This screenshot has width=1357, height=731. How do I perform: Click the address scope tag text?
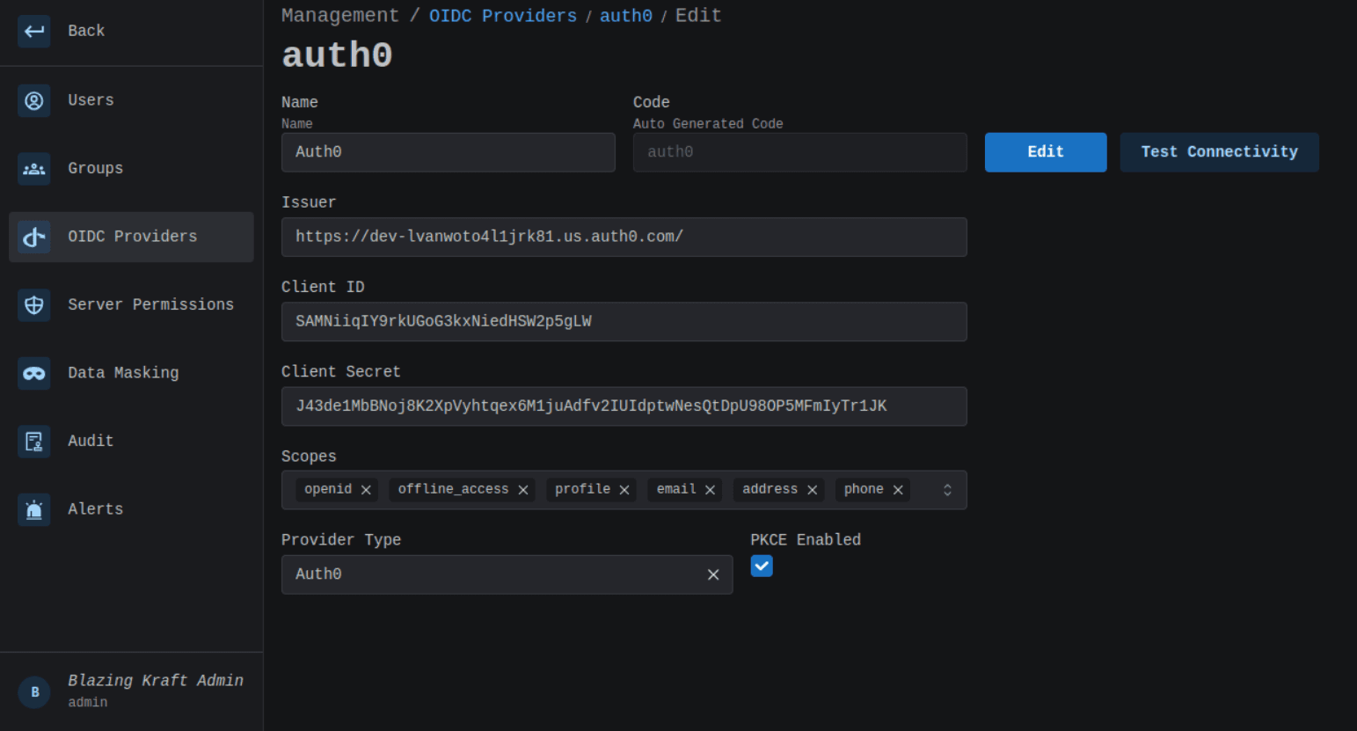(770, 489)
